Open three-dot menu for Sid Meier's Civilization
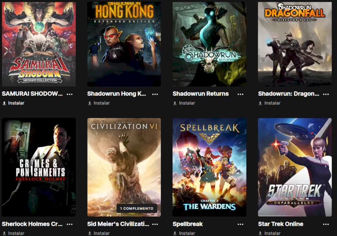 [155, 224]
